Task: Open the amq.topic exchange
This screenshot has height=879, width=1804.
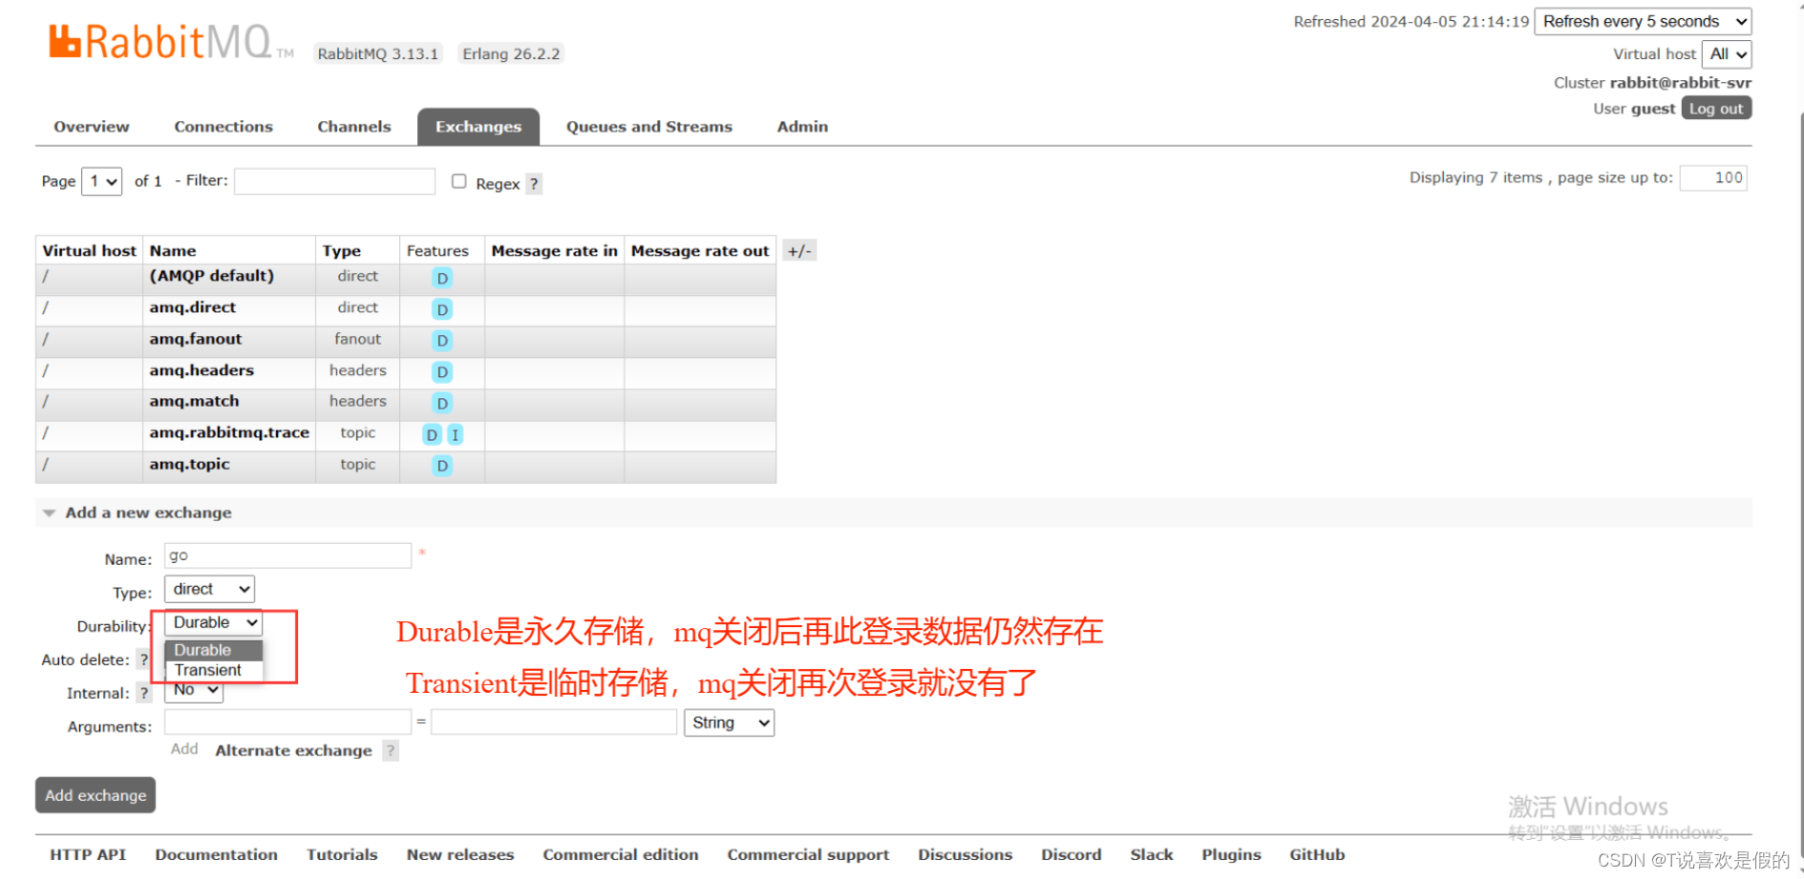Action: pos(189,464)
